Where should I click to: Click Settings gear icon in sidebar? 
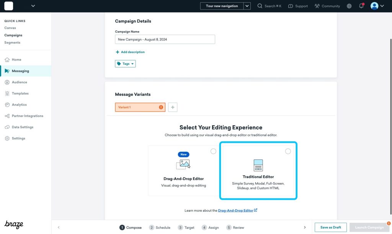[x=7, y=138]
